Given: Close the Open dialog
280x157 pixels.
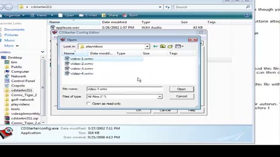Looking at the screenshot, I should (x=192, y=40).
